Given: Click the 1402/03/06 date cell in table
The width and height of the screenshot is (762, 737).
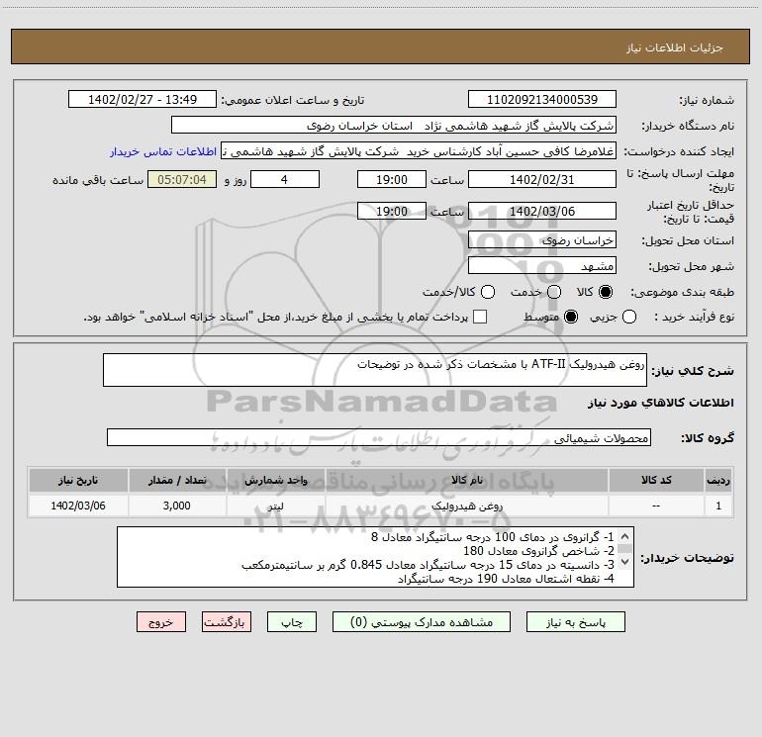Looking at the screenshot, I should (x=78, y=506).
